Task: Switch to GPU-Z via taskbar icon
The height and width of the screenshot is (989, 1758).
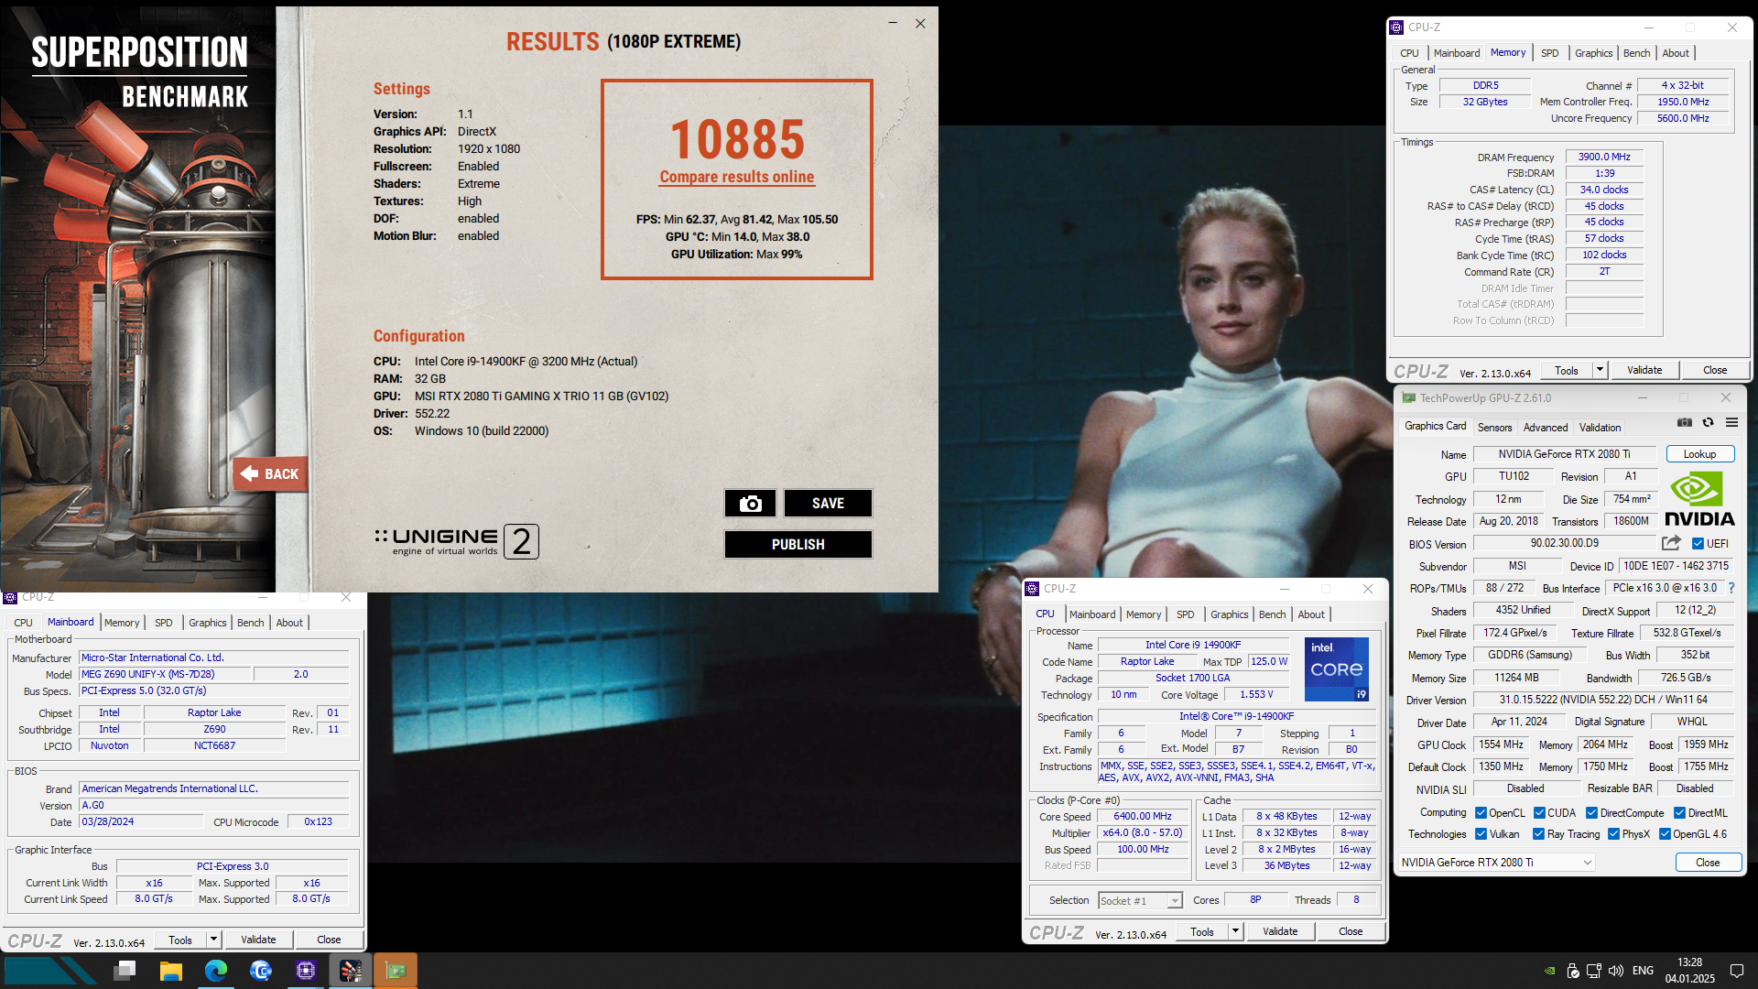Action: [396, 971]
